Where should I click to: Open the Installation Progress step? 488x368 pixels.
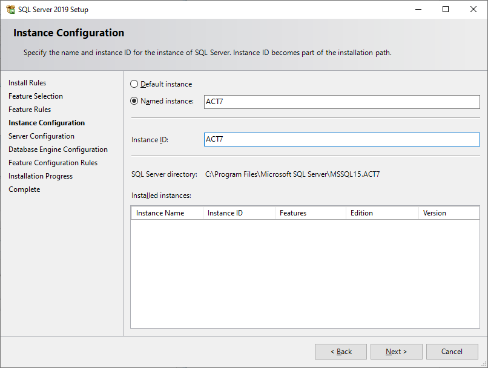40,176
